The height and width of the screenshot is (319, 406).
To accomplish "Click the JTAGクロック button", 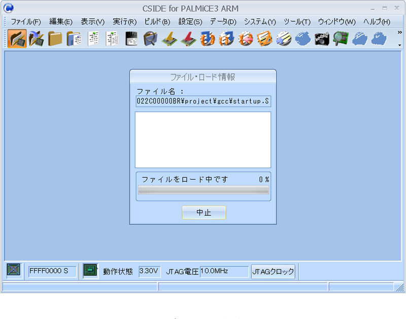I will [x=273, y=271].
